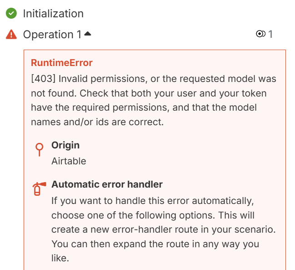Click the Origin pin icon
The image size is (295, 270).
pos(40,149)
